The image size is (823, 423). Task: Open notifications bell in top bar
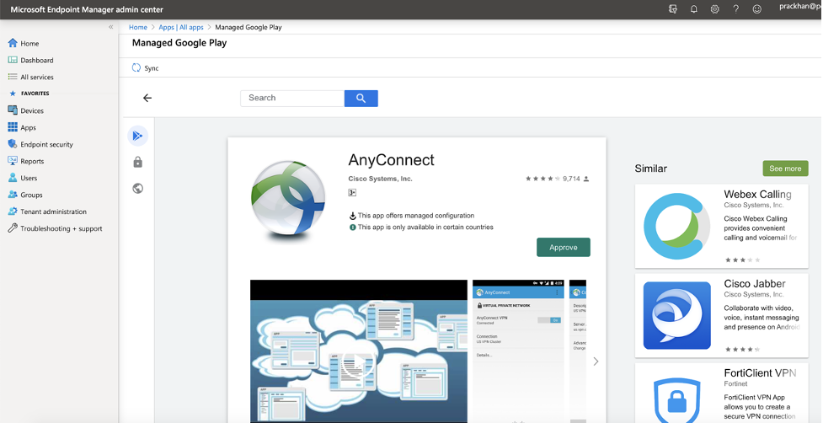(694, 9)
